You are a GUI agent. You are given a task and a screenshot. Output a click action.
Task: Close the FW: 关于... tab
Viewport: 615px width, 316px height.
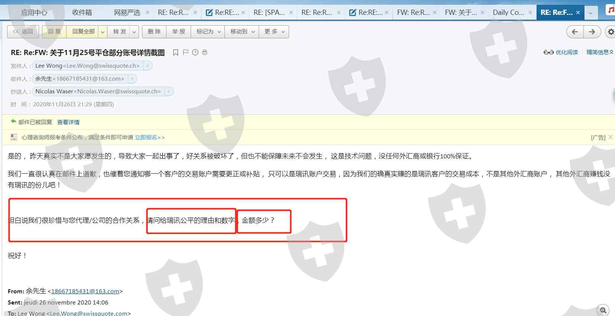pos(482,13)
